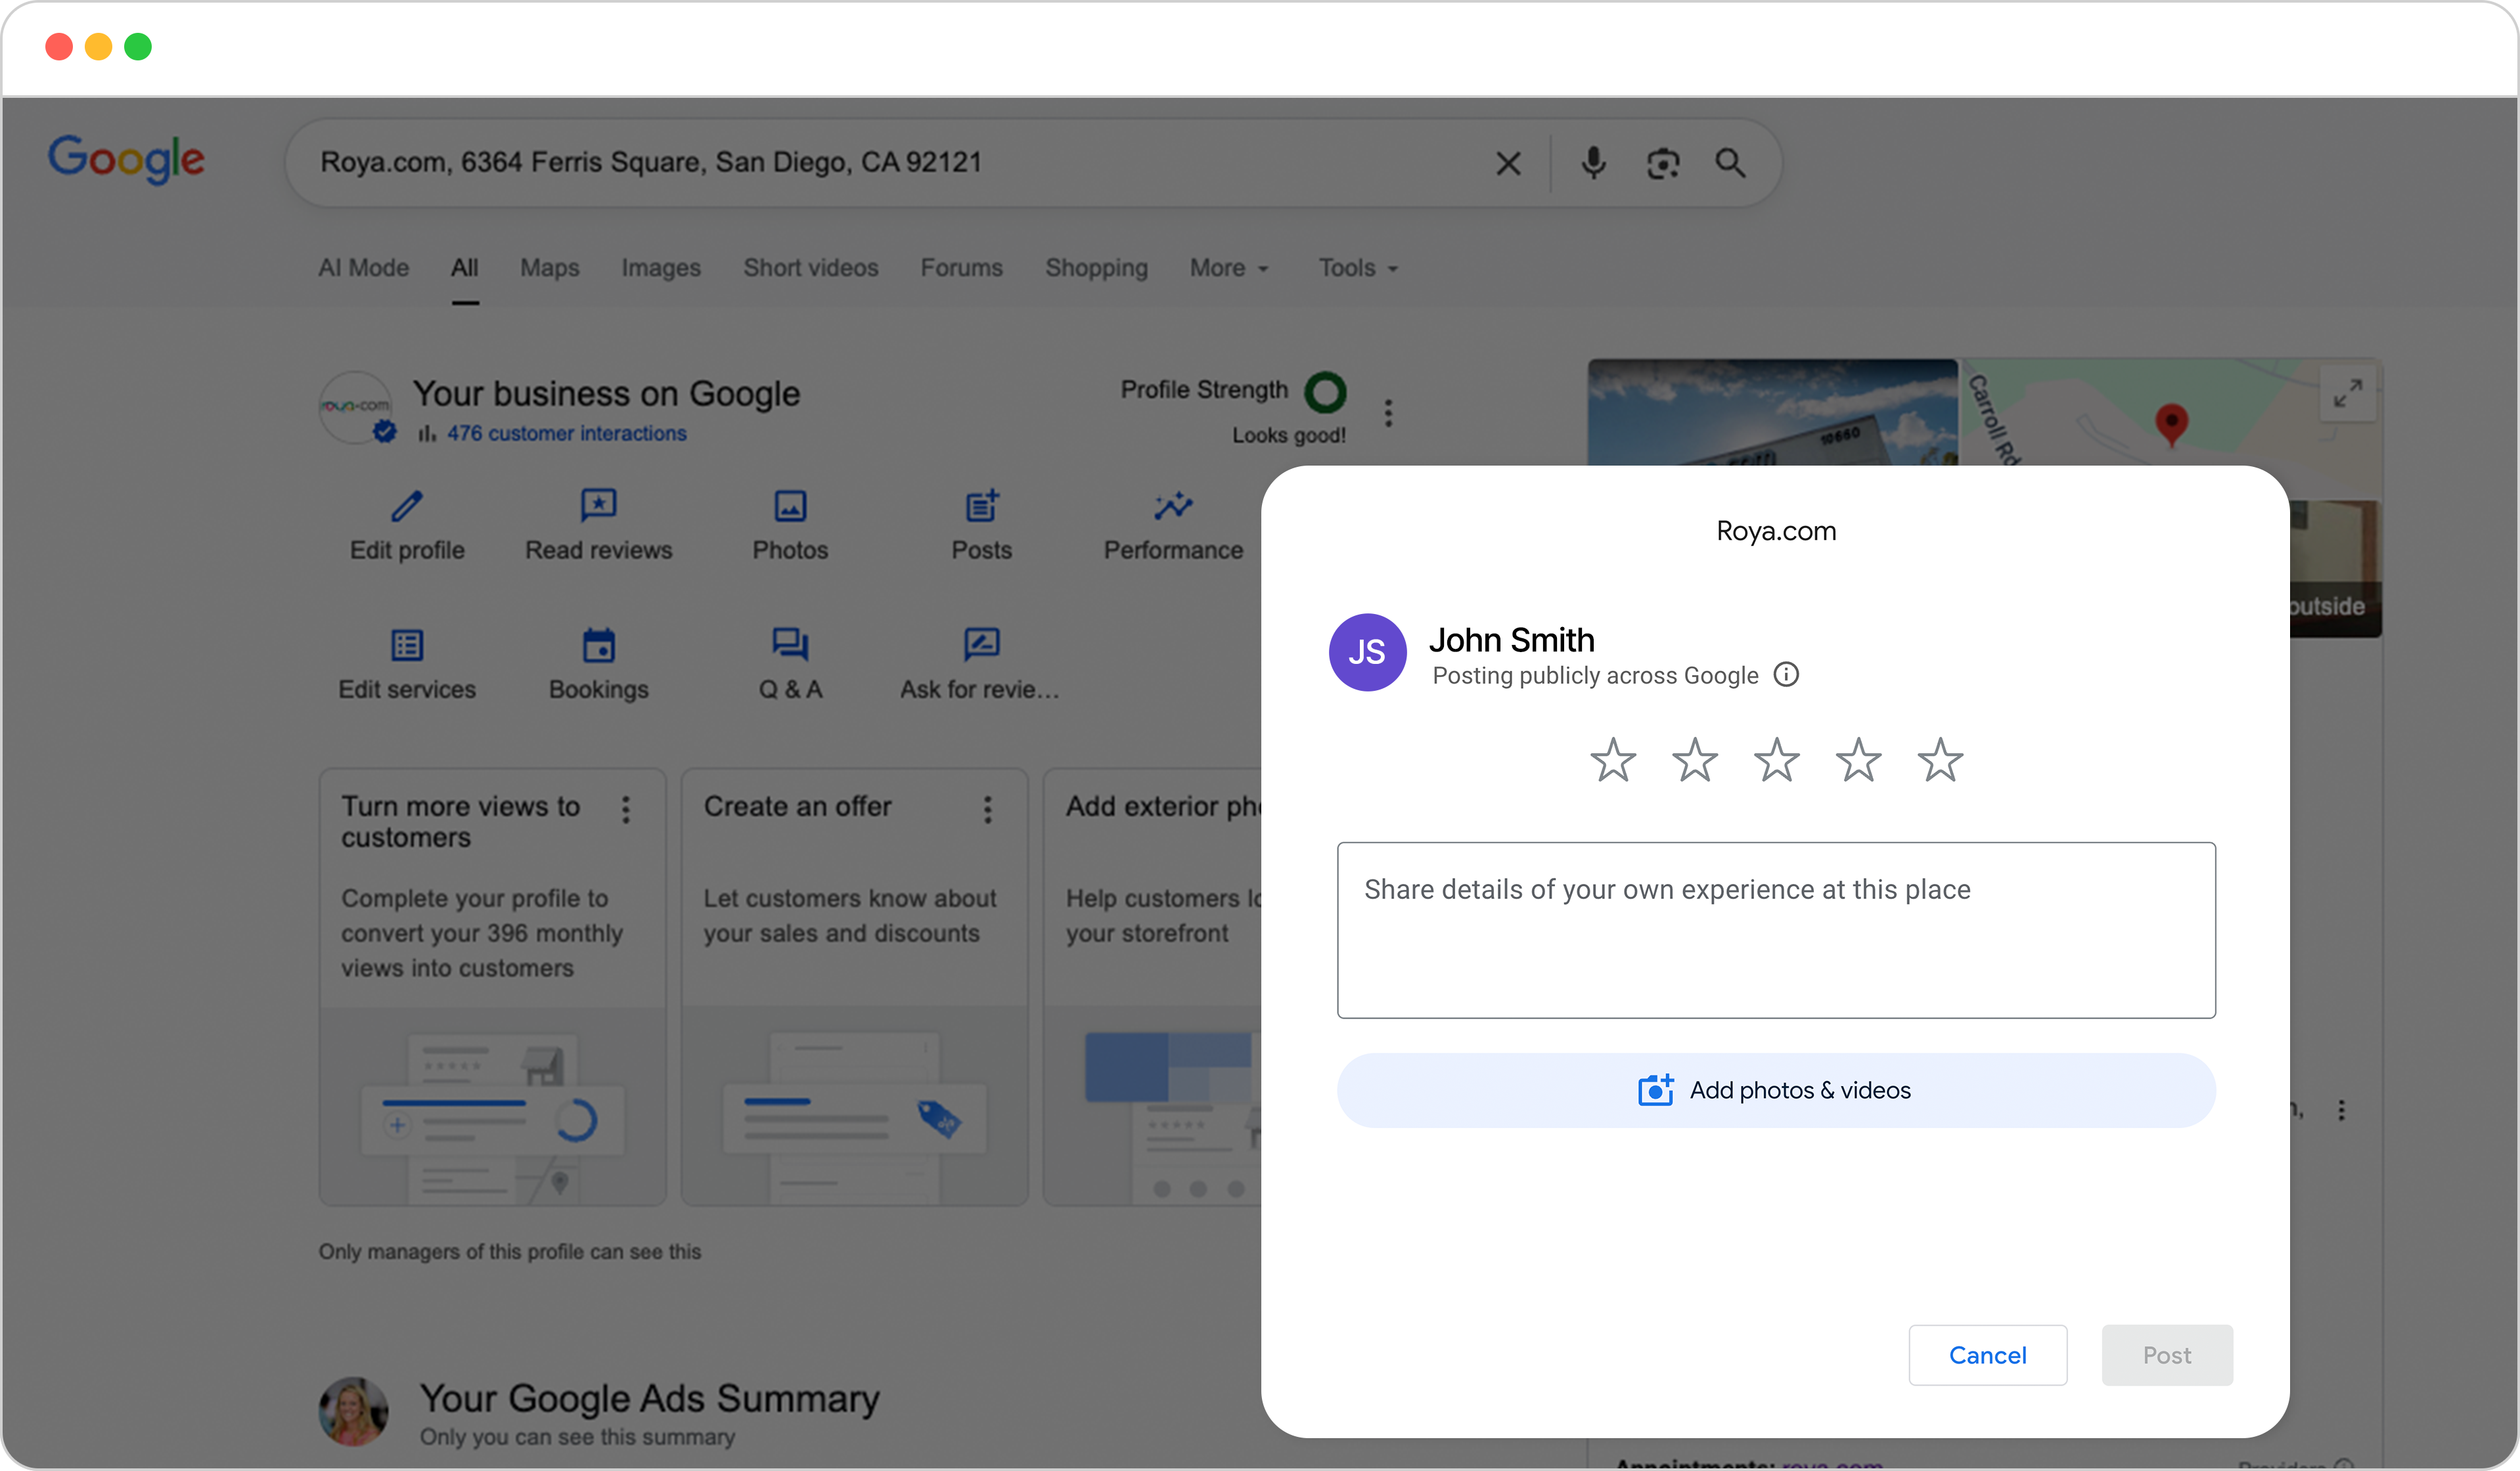Image resolution: width=2520 pixels, height=1471 pixels.
Task: Start voice search with the microphone icon
Action: pyautogui.click(x=1593, y=163)
